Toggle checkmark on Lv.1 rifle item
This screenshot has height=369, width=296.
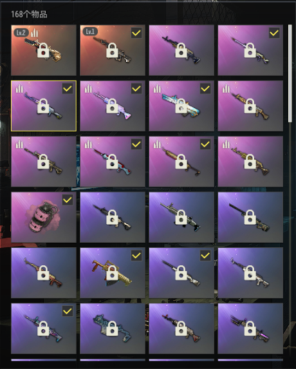pos(136,33)
